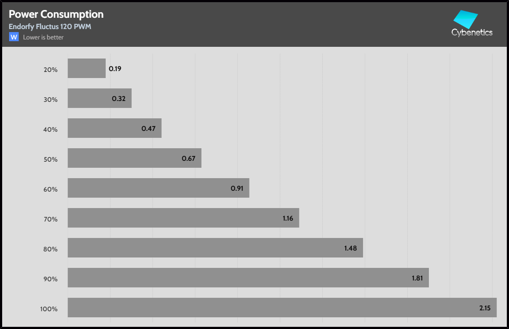Click the 0.19 value label
Image resolution: width=509 pixels, height=329 pixels.
[x=115, y=68]
